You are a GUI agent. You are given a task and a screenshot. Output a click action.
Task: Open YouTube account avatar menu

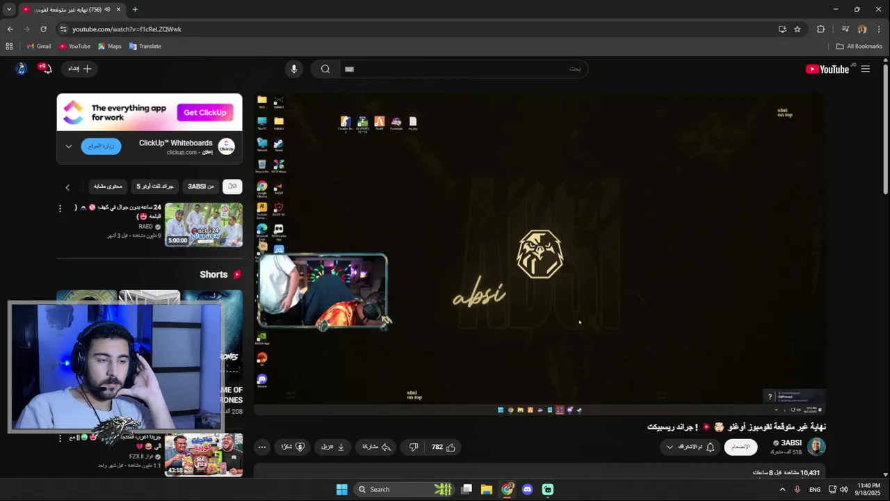click(21, 68)
